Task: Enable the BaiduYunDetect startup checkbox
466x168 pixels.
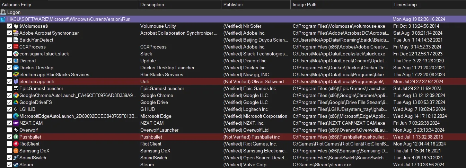Action: coord(9,40)
